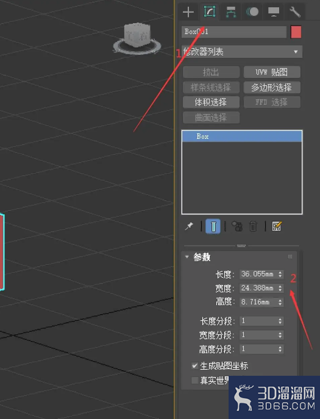This screenshot has height=419, width=320.
Task: Click the 高度 value field
Action: click(x=258, y=302)
